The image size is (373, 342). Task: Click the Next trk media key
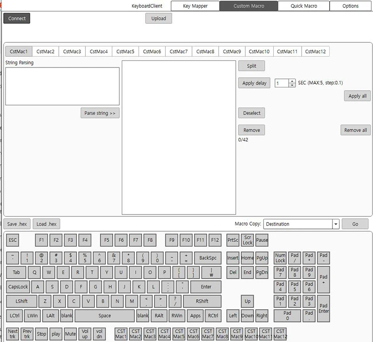[13, 334]
